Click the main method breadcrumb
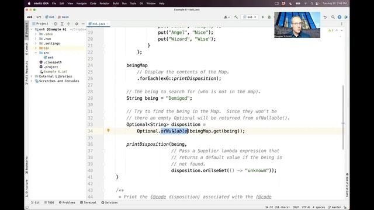The width and height of the screenshot is (374, 210). [64, 17]
